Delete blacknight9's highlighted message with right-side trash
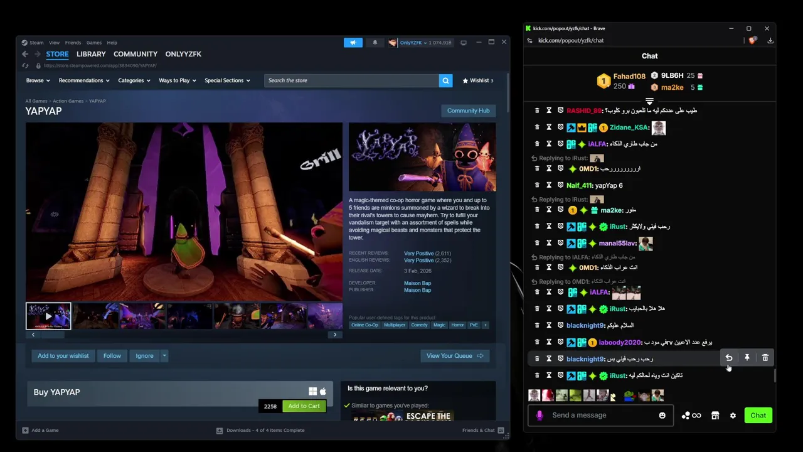The height and width of the screenshot is (452, 803). (765, 358)
